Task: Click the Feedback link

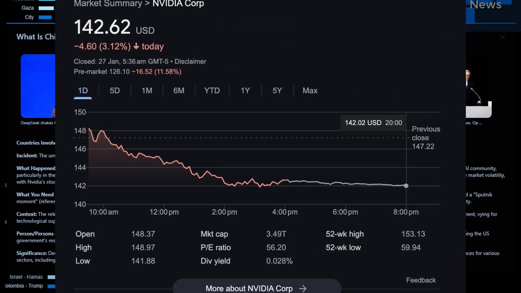Action: click(x=421, y=280)
